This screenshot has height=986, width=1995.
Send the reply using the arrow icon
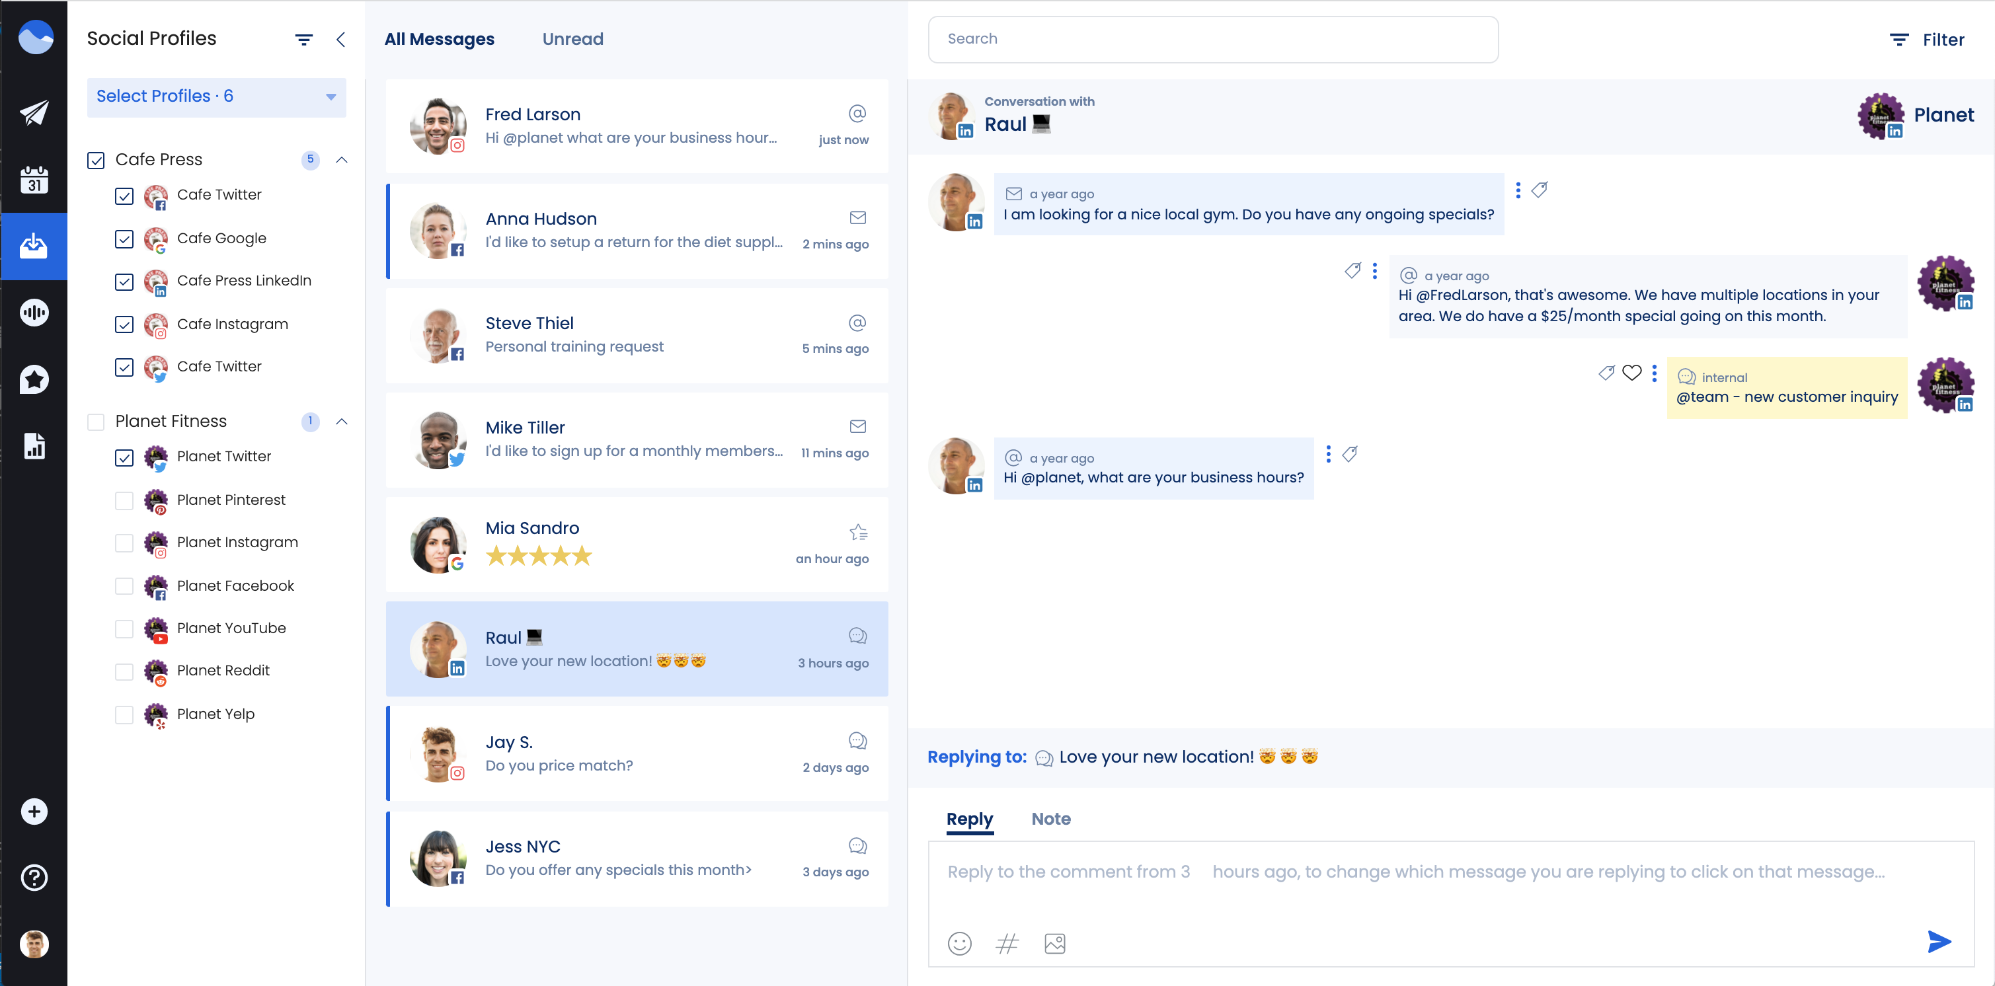click(1938, 942)
